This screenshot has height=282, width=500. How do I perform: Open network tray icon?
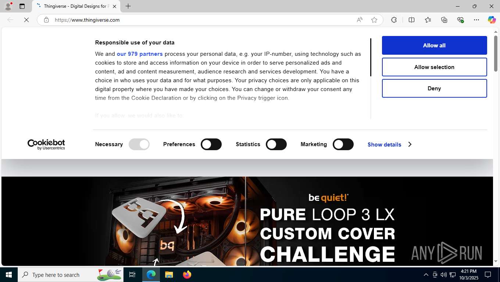[453, 275]
